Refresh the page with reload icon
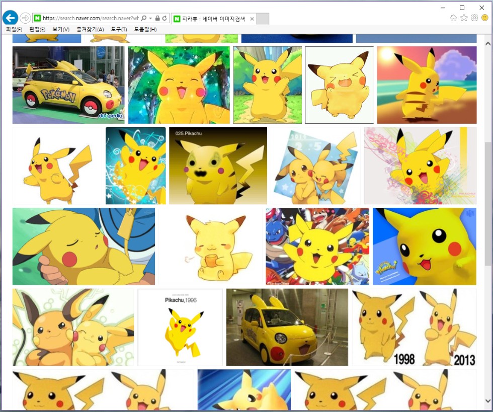The height and width of the screenshot is (412, 493). coord(165,19)
